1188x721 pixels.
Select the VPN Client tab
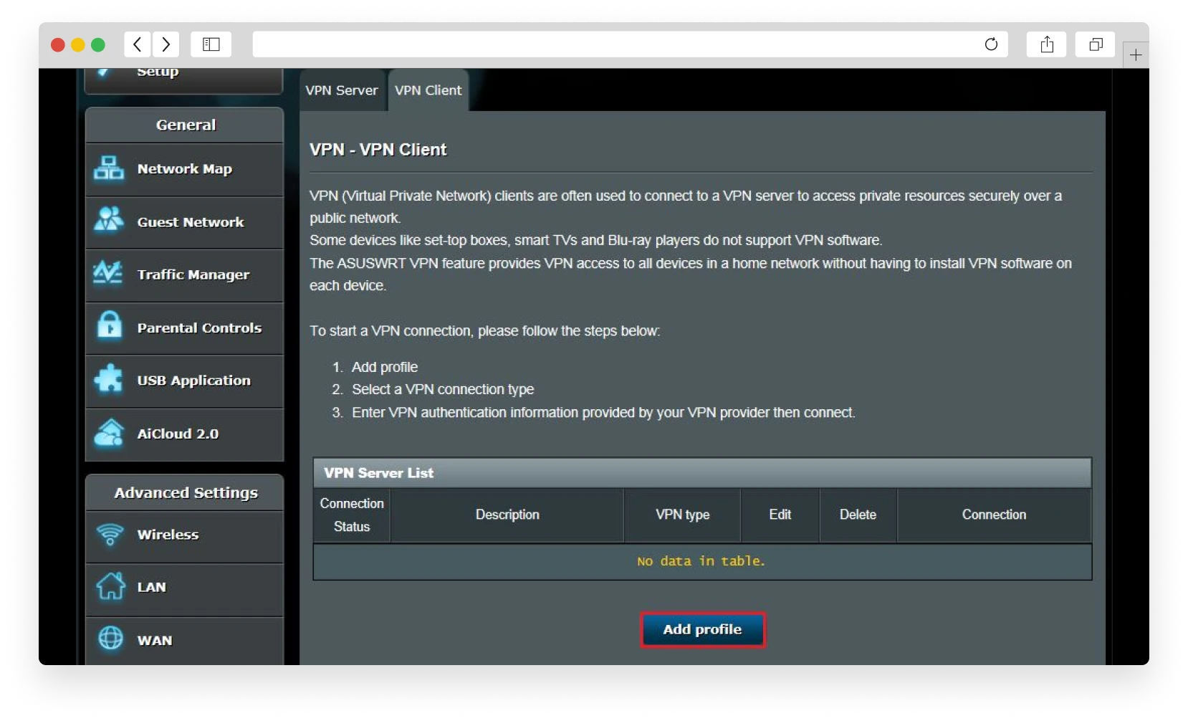point(428,90)
